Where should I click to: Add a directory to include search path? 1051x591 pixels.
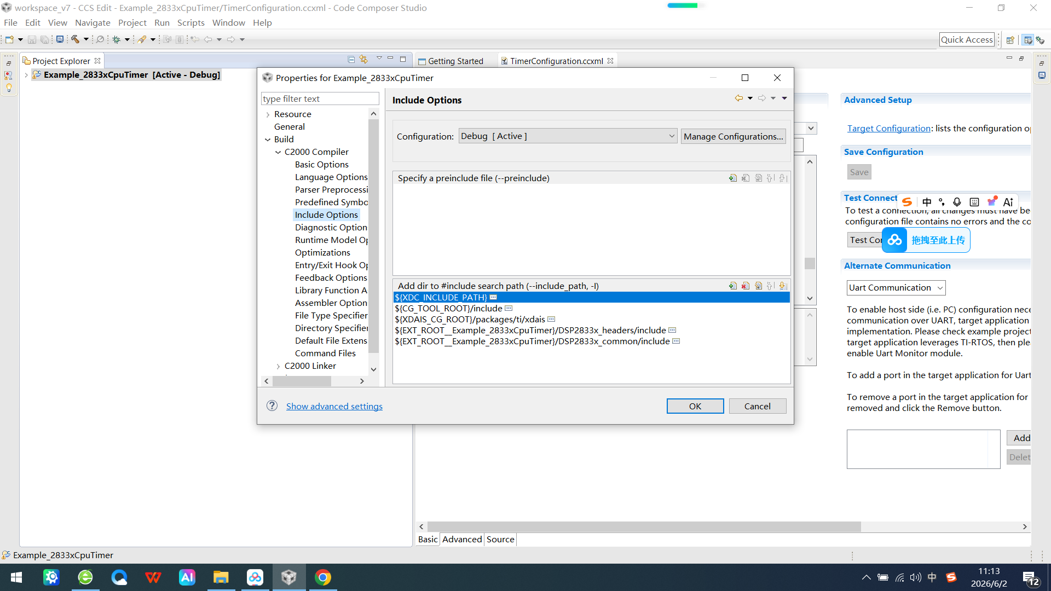[x=733, y=286]
